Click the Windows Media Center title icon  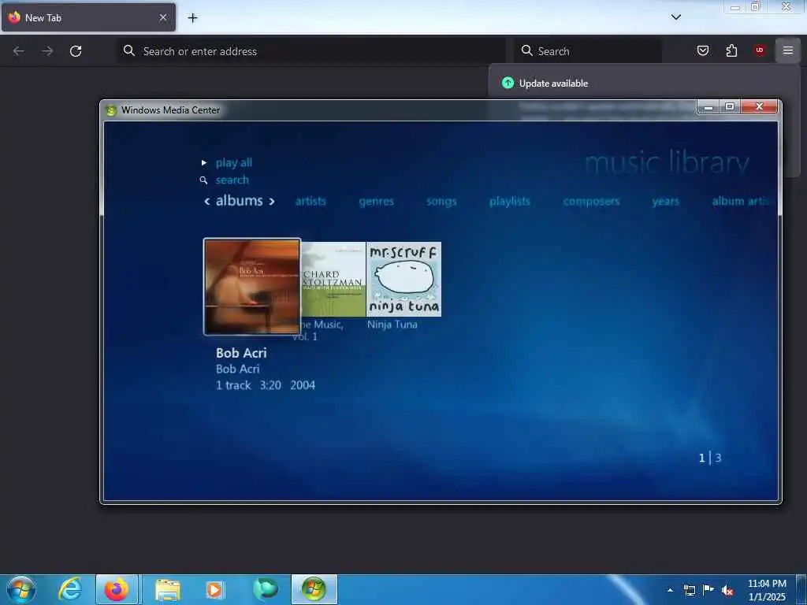click(x=110, y=110)
